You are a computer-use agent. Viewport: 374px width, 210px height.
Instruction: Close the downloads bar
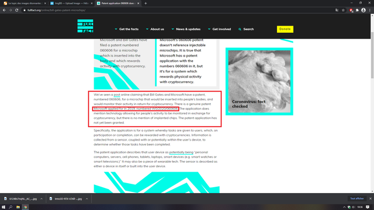click(370, 198)
